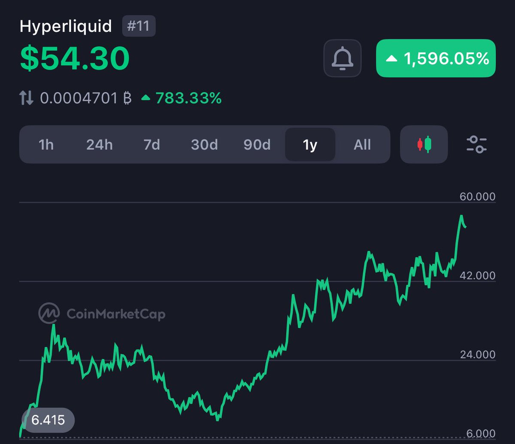Tap the 60.000 axis label
The width and height of the screenshot is (515, 444).
click(478, 196)
